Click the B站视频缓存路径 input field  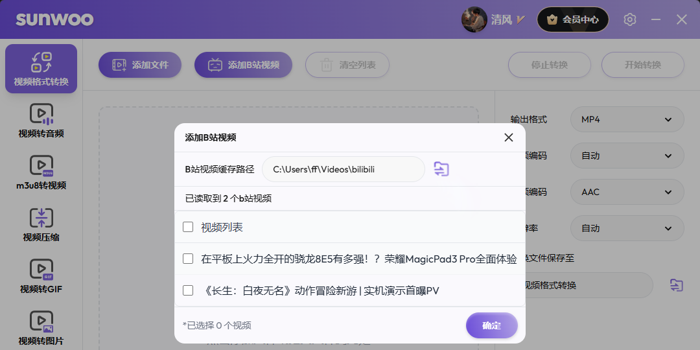[343, 169]
